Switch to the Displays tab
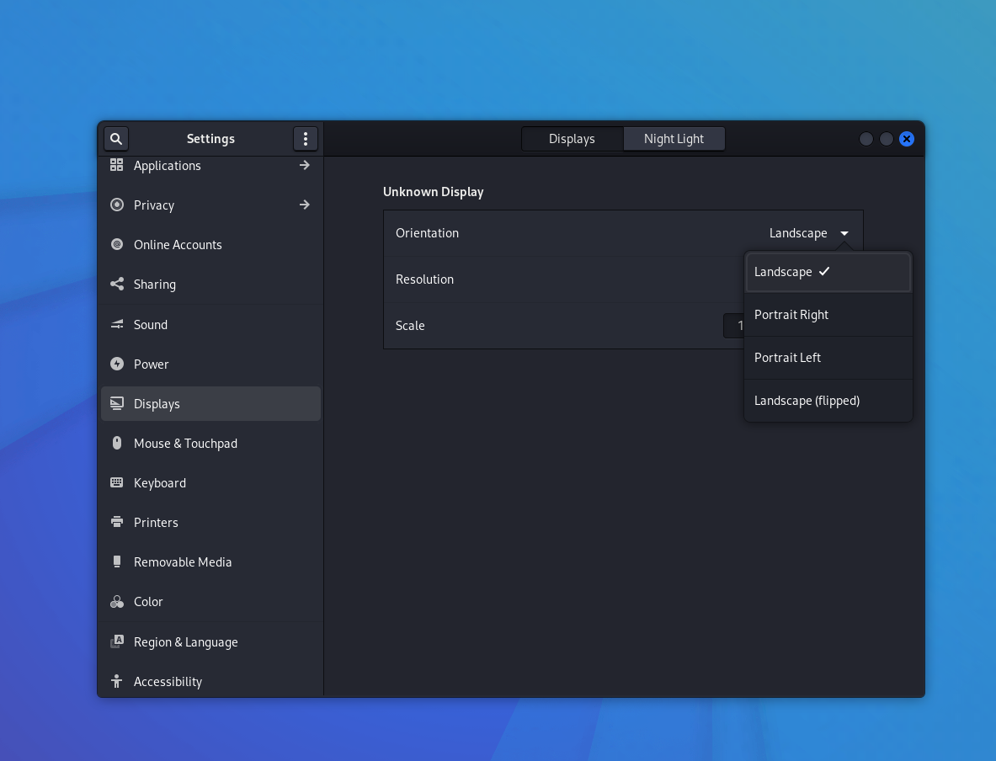This screenshot has width=996, height=761. [x=572, y=139]
